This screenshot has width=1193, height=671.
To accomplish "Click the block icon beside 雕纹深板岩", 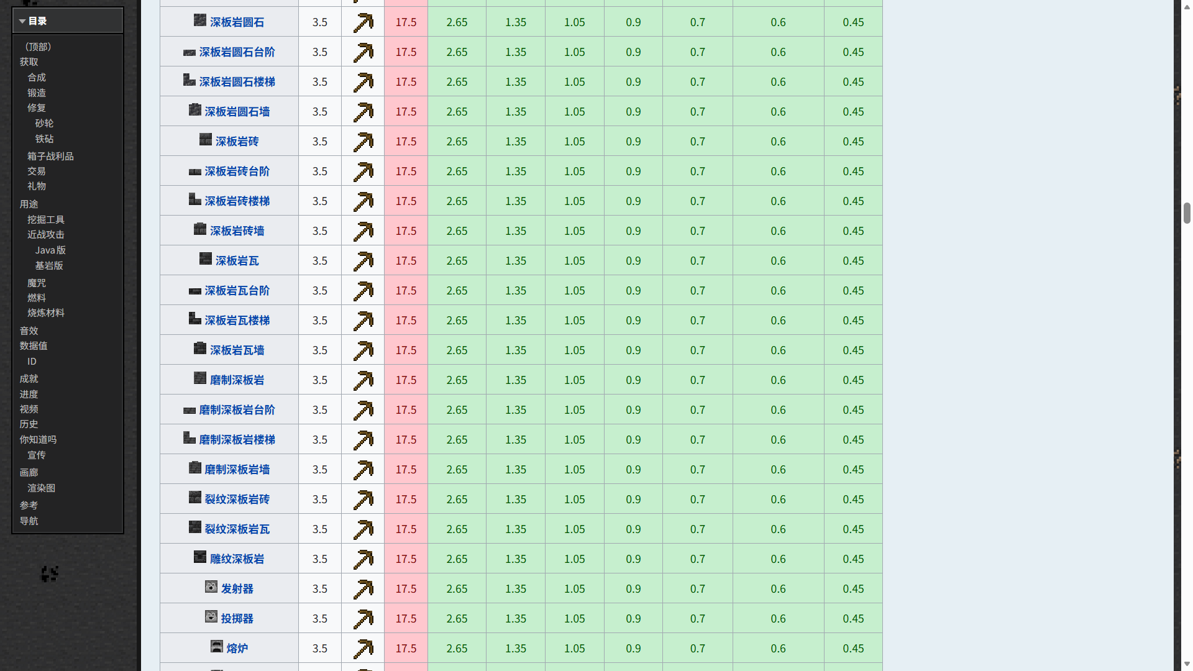I will (200, 557).
